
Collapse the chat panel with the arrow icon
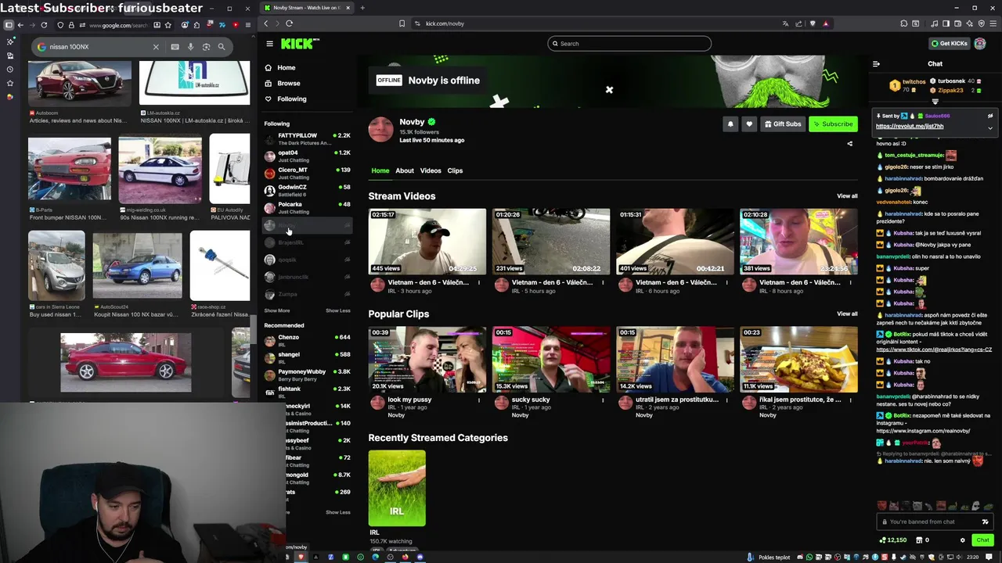[876, 64]
